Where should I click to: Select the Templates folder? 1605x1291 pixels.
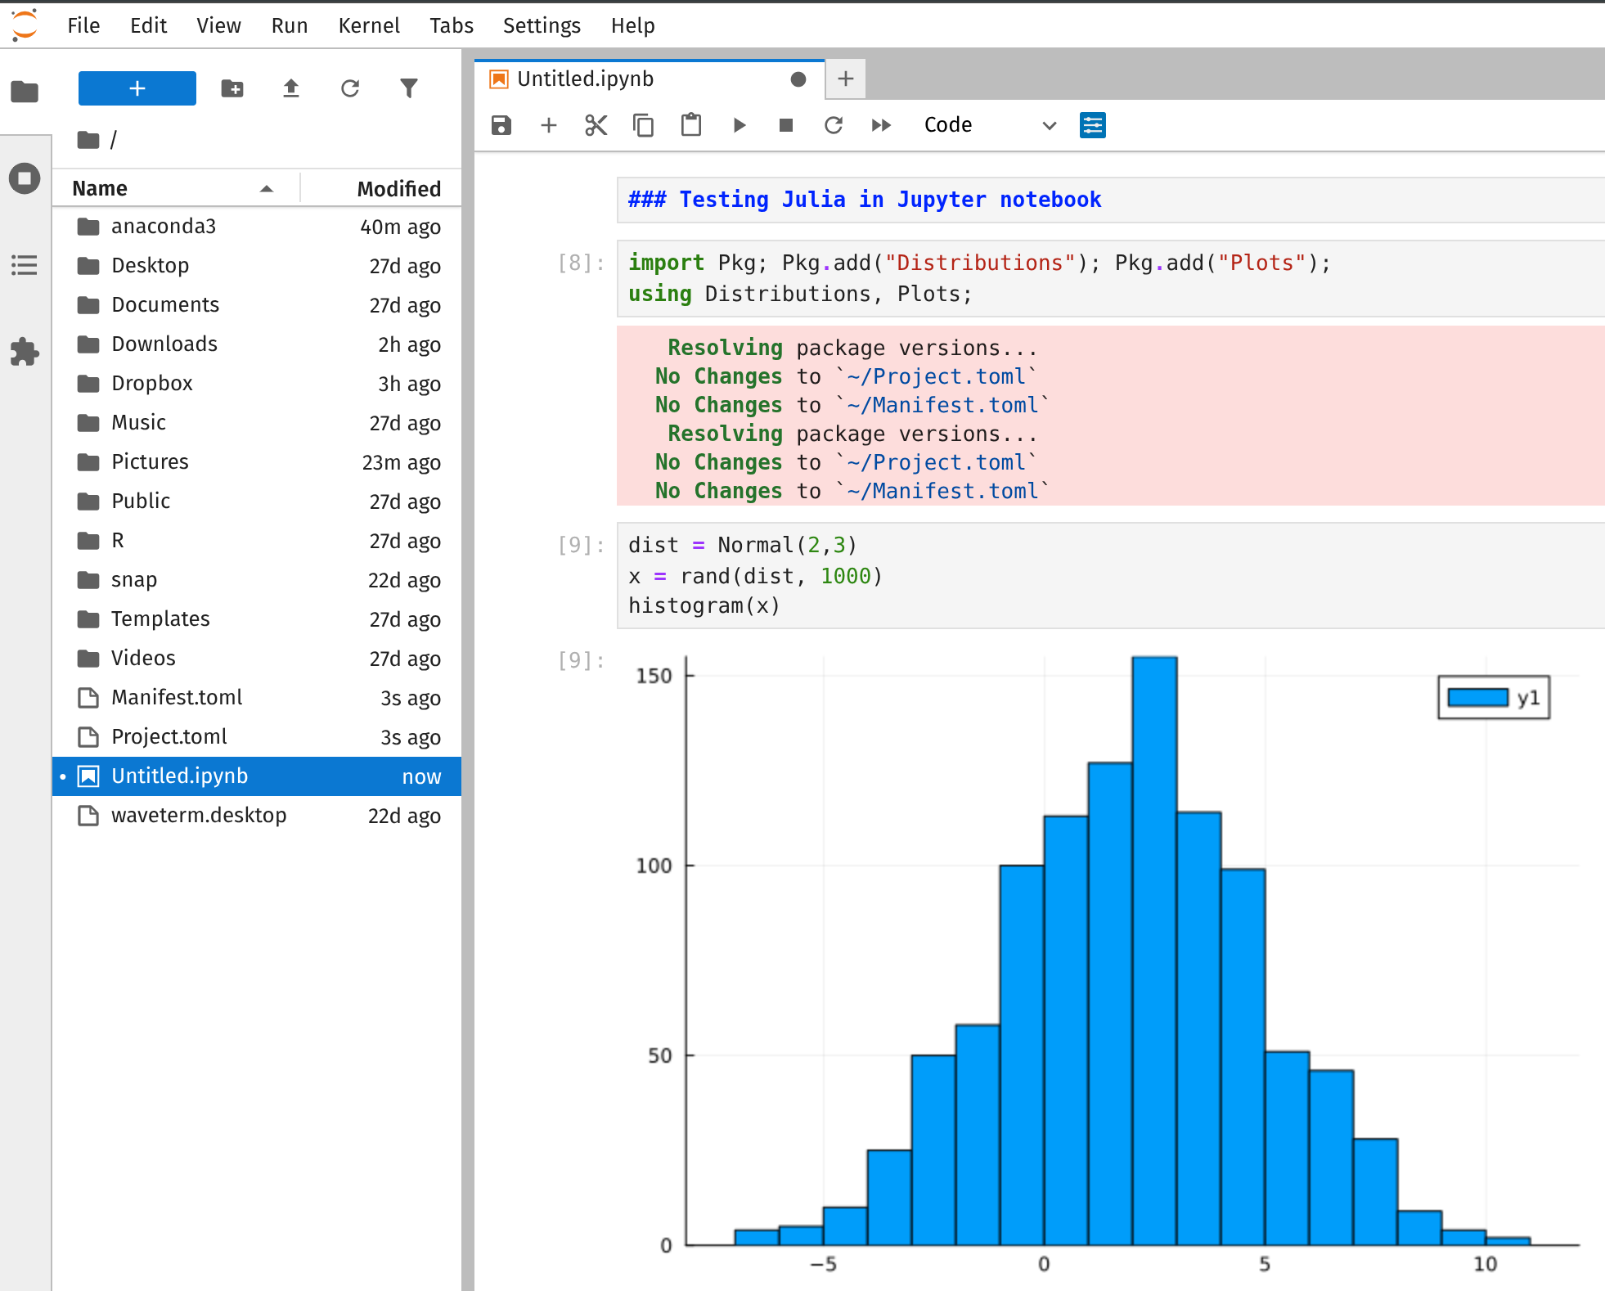click(257, 619)
